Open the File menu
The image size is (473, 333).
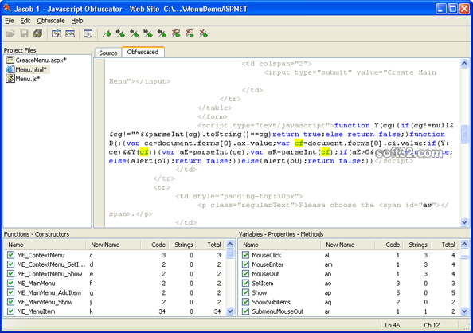click(x=10, y=21)
